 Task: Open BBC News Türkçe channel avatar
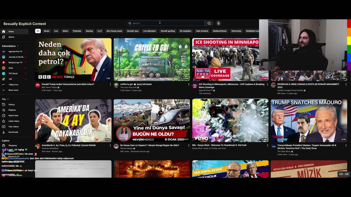coord(38,85)
